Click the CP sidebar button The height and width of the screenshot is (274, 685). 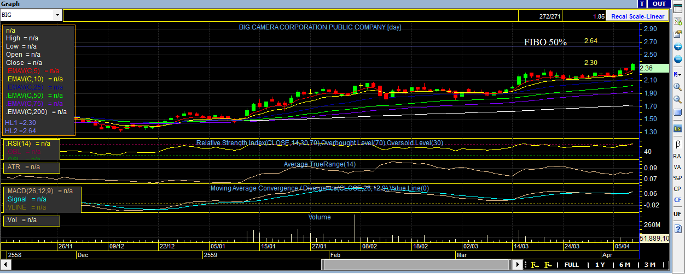point(677,189)
